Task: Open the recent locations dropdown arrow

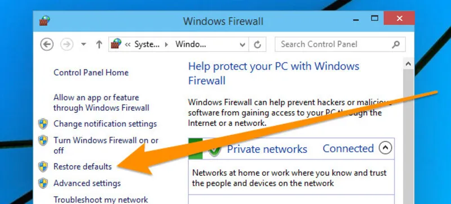Action: pyautogui.click(x=83, y=44)
